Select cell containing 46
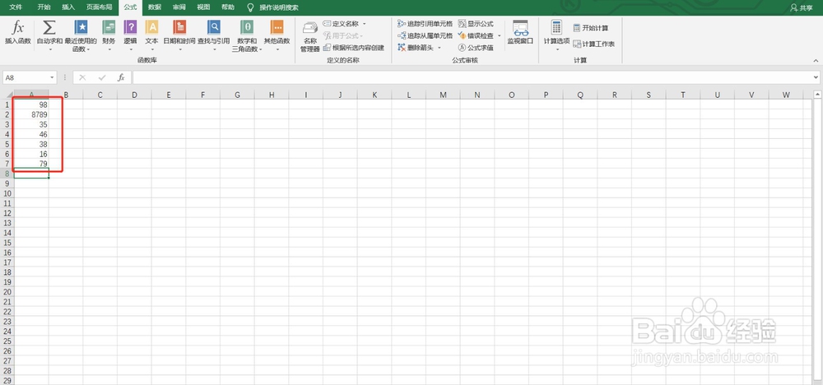The height and width of the screenshot is (385, 823). point(31,134)
